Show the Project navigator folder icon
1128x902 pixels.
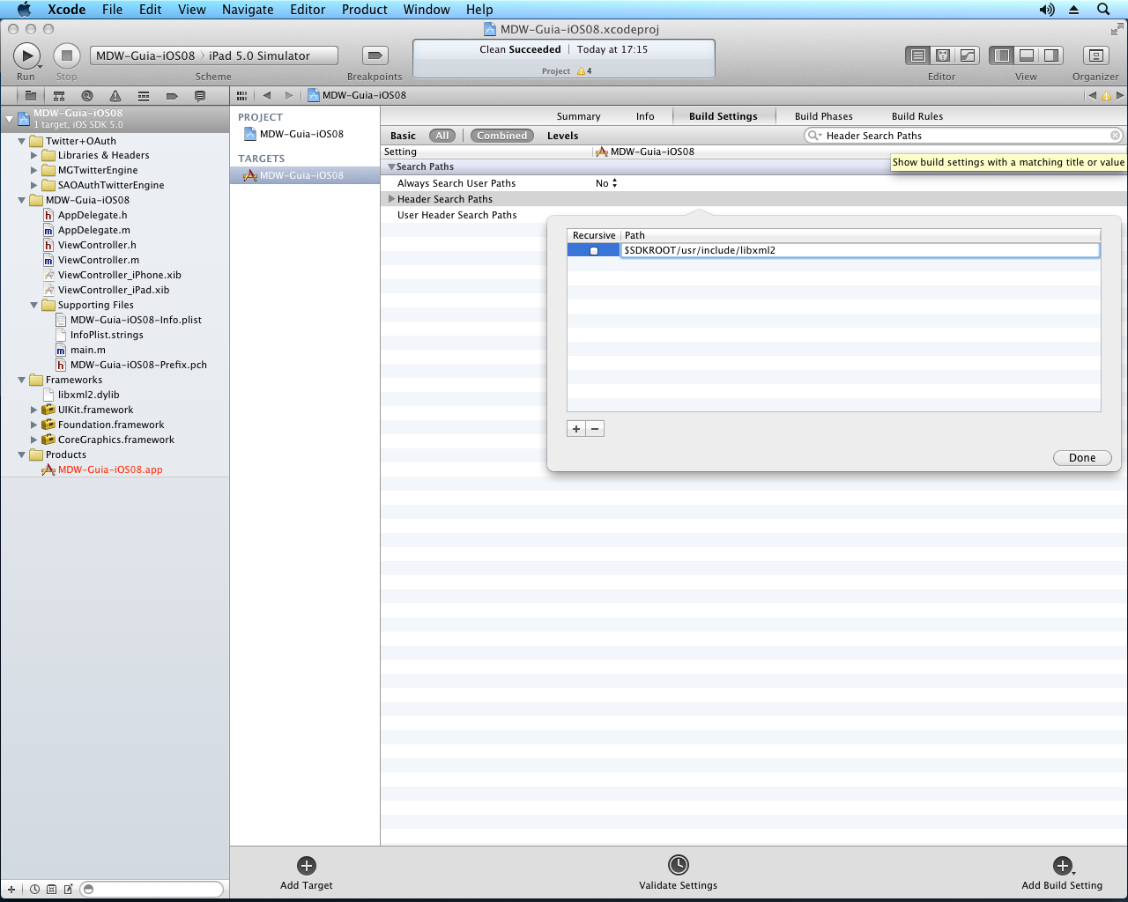click(30, 96)
